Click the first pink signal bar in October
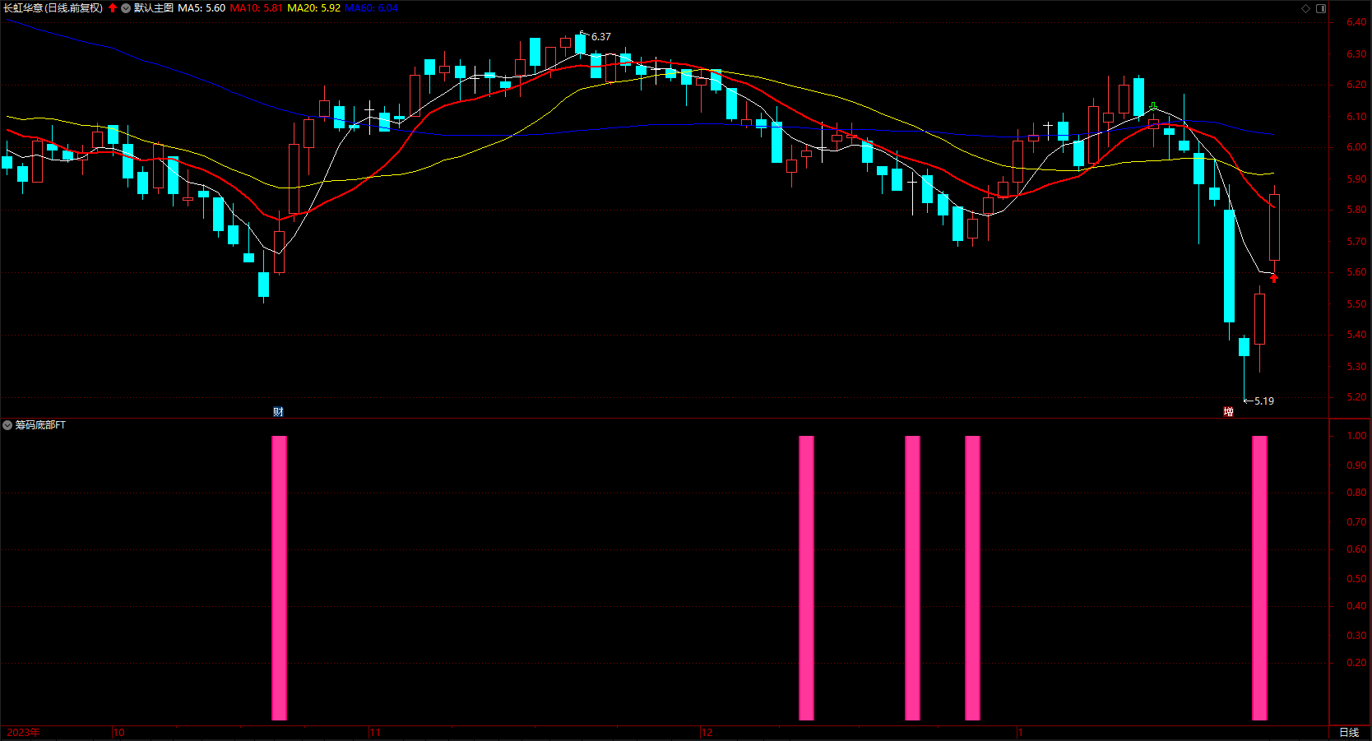1372x741 pixels. coord(279,578)
